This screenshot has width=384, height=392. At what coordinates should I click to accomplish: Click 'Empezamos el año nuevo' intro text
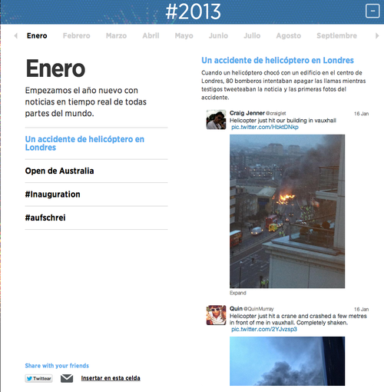tap(86, 101)
